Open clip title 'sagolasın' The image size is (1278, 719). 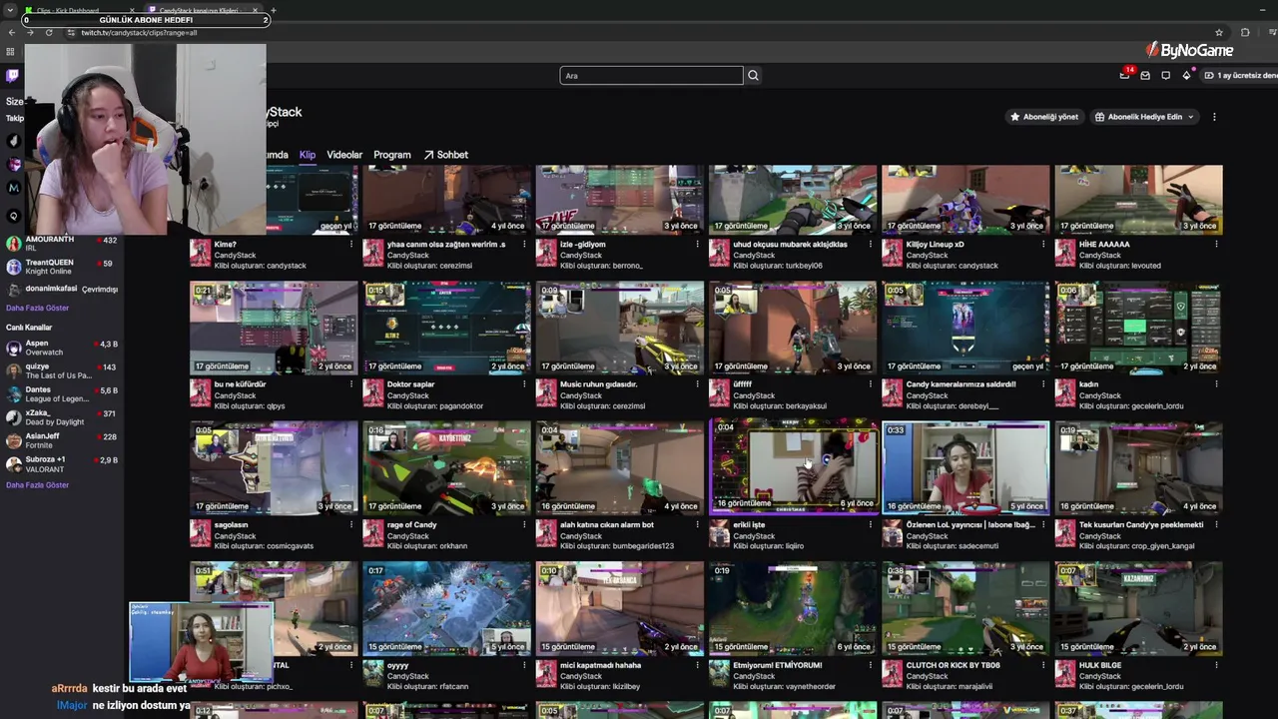[231, 525]
